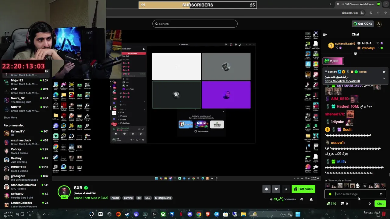Click Grand Theft Auto V (GTA) category link
Screen dimensions: 390x219
point(91,198)
